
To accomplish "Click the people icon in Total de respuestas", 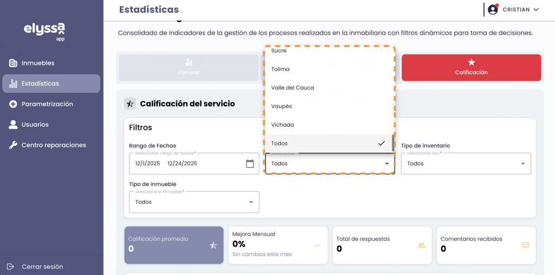I will (421, 245).
